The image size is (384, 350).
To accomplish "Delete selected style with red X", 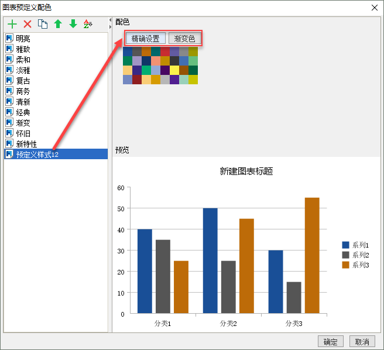I will point(28,24).
